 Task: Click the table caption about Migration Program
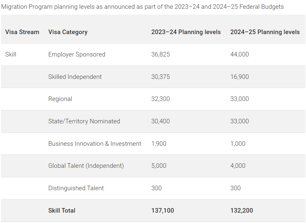point(142,7)
